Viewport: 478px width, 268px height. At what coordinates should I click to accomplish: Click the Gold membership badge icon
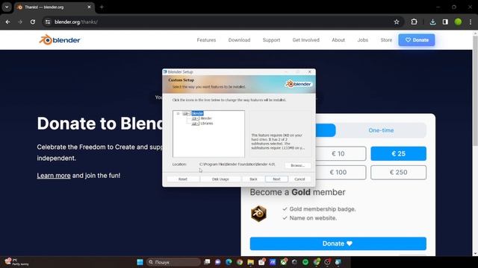point(258,214)
